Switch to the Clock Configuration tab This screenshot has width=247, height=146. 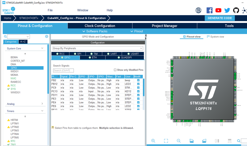(100, 26)
